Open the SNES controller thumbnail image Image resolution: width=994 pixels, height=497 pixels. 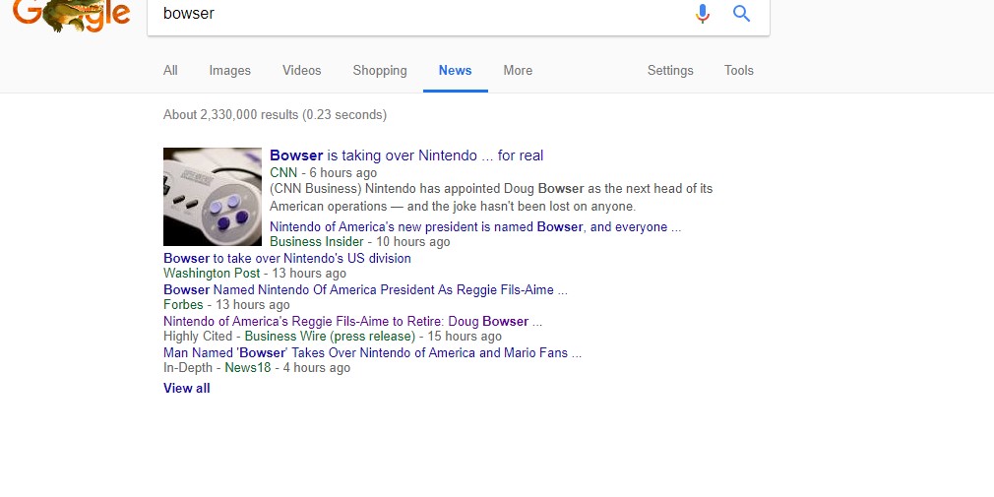[213, 197]
